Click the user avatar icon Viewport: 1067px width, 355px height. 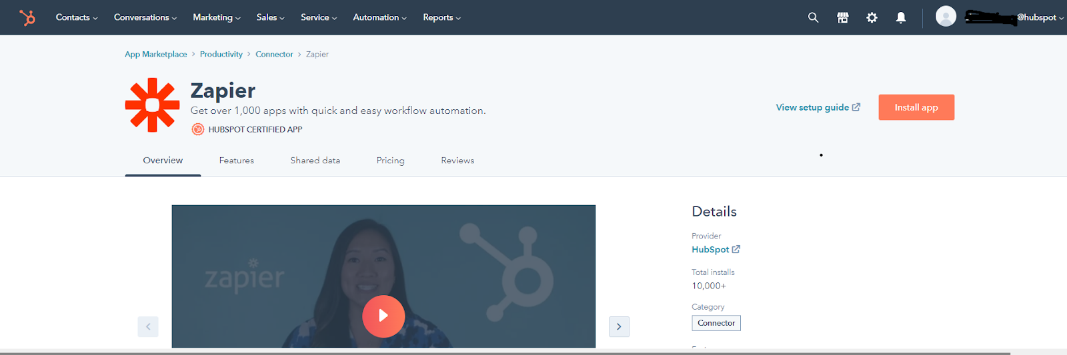tap(946, 16)
